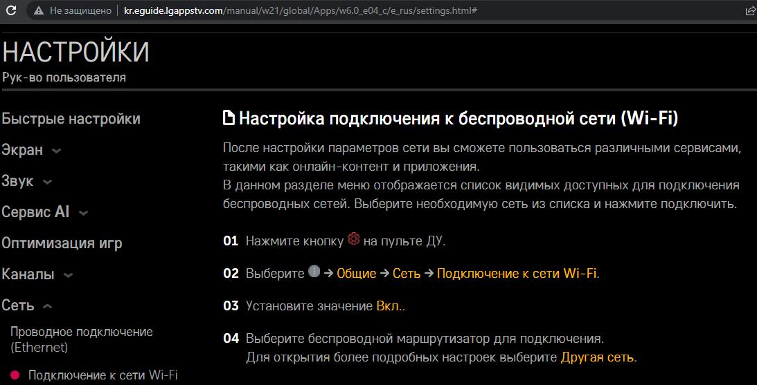The width and height of the screenshot is (757, 385).
Task: Click the gray round icon in step 02
Action: pyautogui.click(x=314, y=272)
